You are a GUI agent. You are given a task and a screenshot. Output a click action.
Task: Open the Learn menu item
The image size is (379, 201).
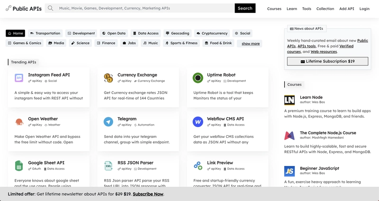[292, 9]
